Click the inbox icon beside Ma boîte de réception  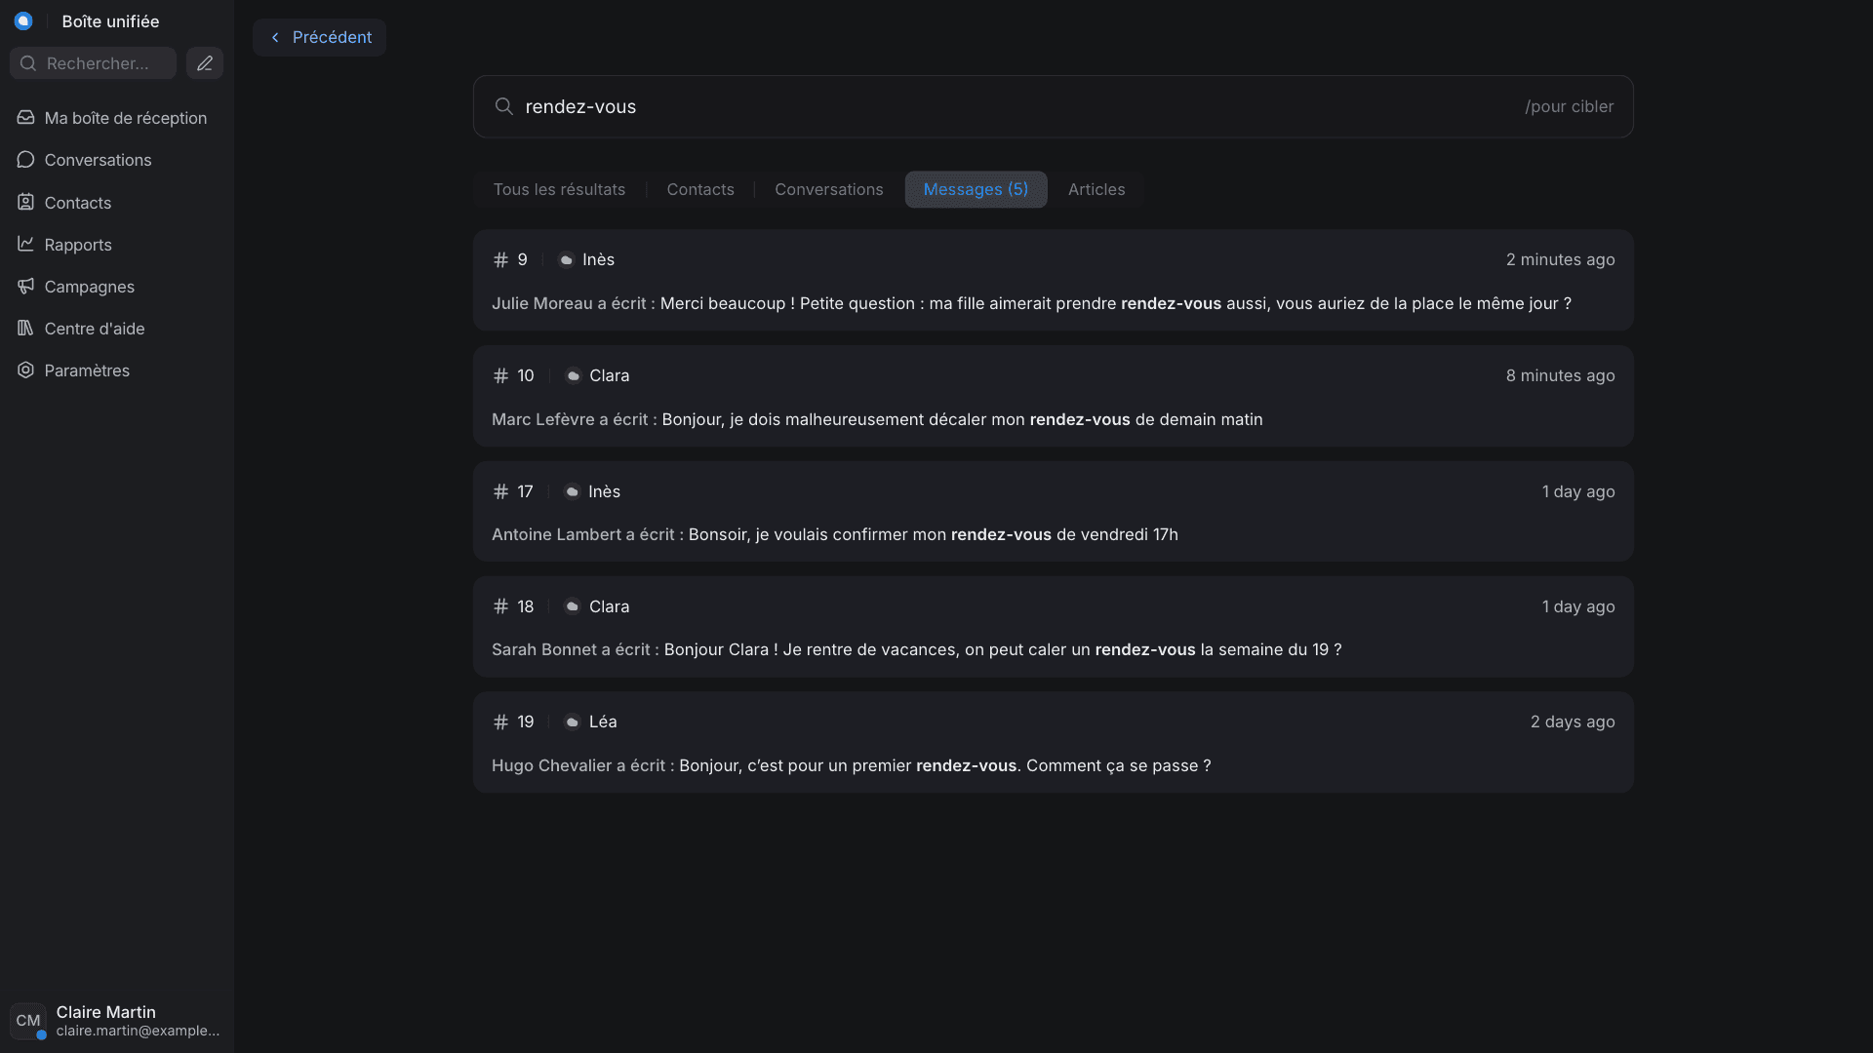26,118
